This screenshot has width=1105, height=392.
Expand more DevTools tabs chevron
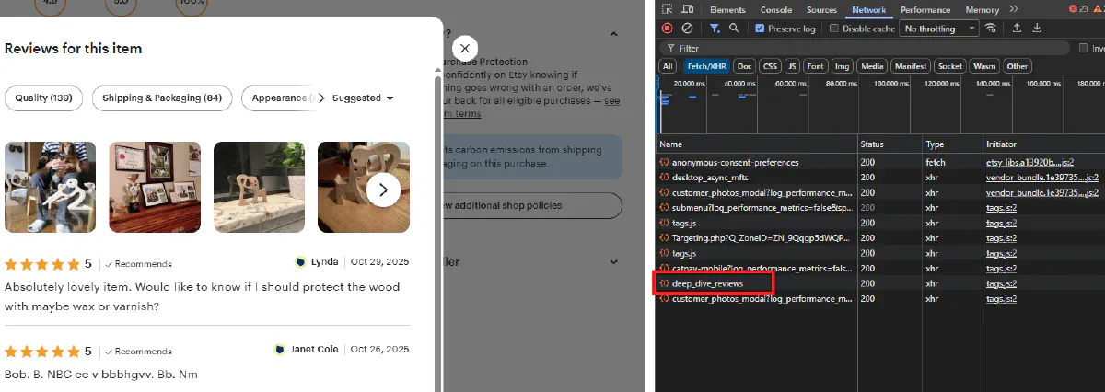tap(1014, 9)
